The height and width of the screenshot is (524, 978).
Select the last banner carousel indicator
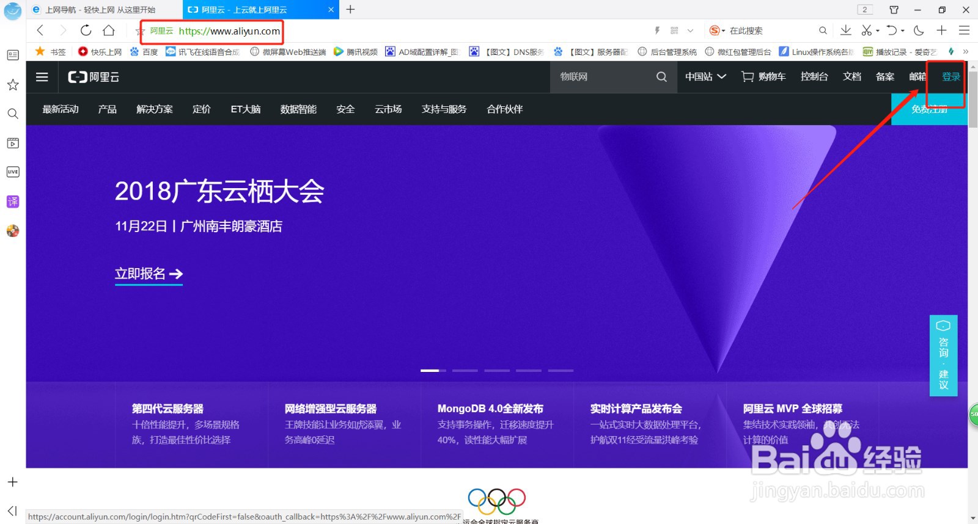point(561,371)
